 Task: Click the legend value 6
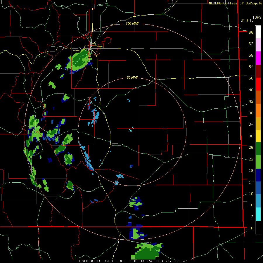[252, 205]
